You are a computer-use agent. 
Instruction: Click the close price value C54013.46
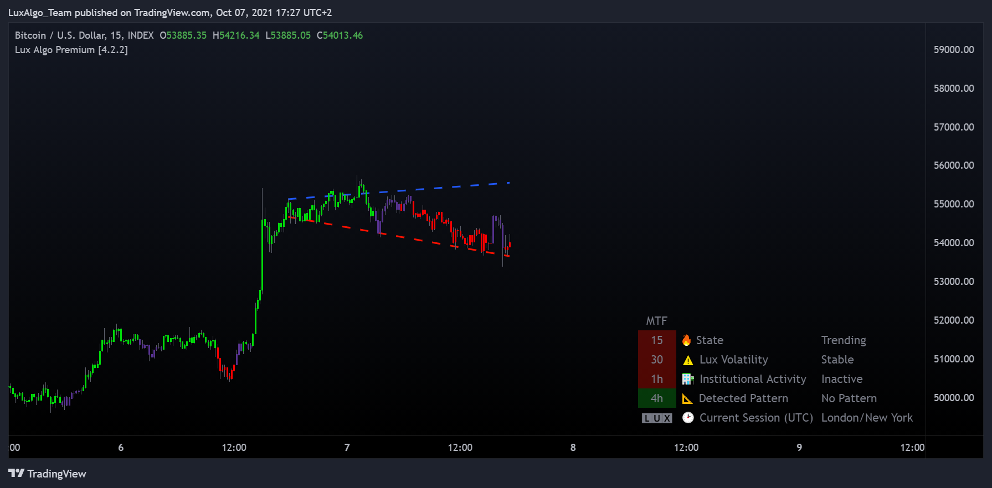point(340,35)
